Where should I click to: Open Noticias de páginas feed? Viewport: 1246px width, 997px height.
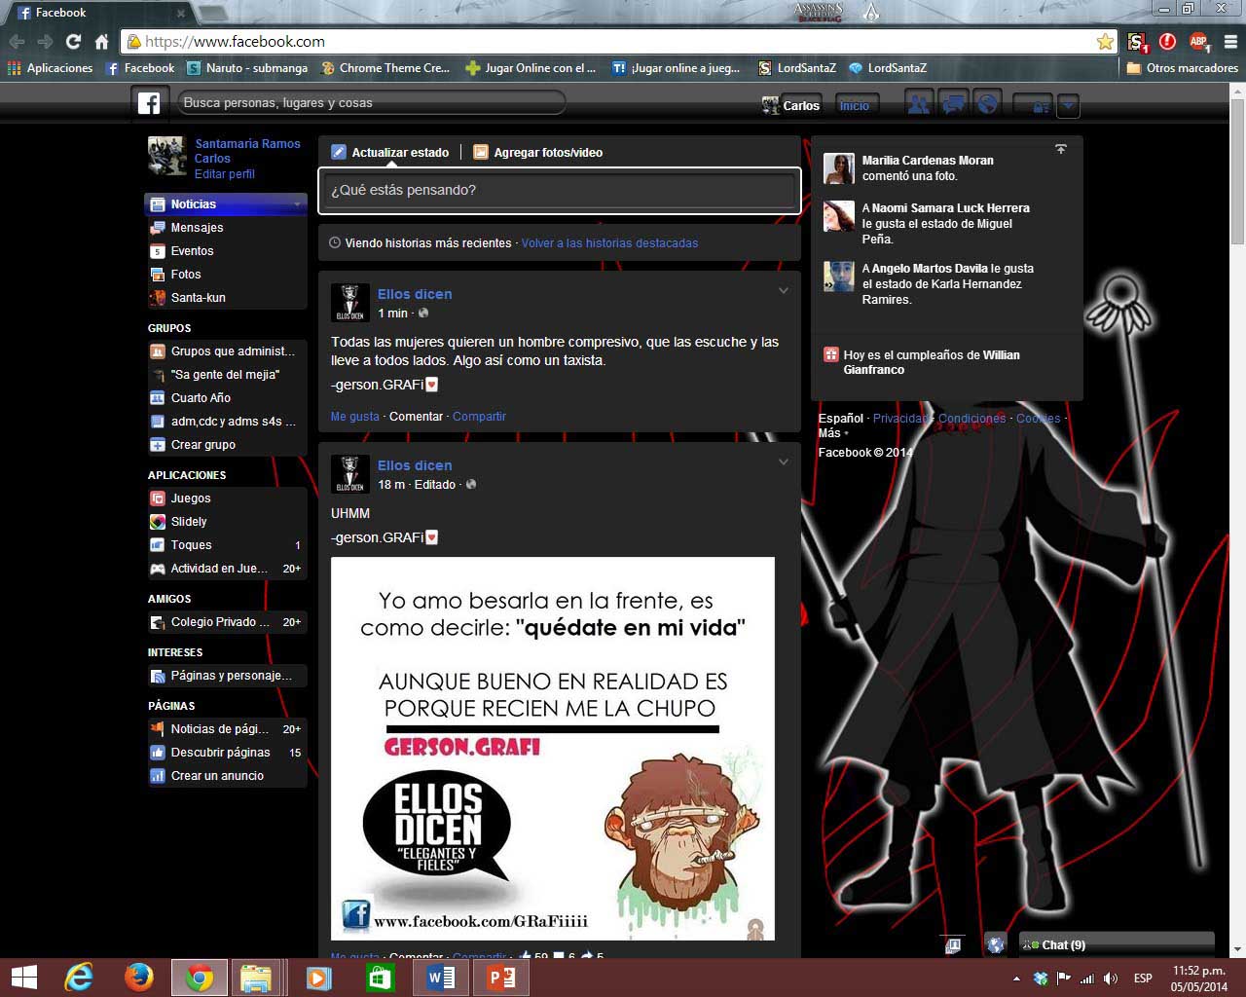[x=226, y=729]
